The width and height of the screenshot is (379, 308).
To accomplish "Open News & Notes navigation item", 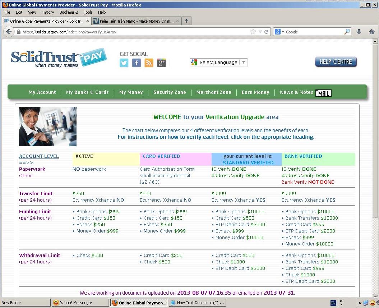I will coord(296,92).
